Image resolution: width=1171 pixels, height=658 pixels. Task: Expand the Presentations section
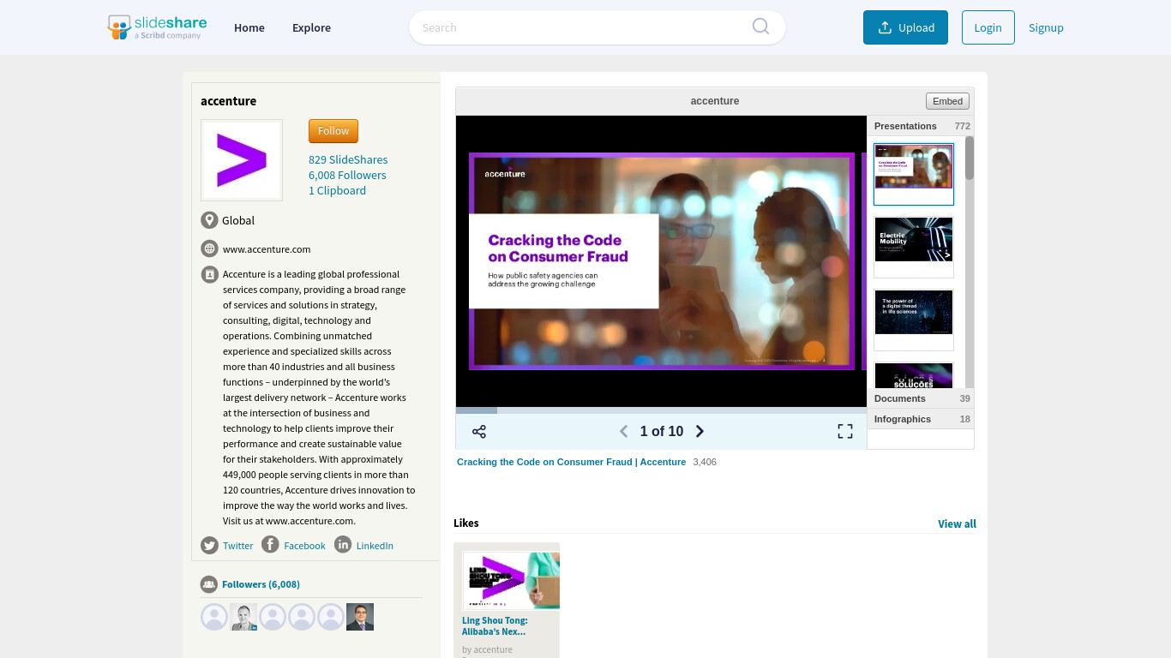click(x=921, y=126)
